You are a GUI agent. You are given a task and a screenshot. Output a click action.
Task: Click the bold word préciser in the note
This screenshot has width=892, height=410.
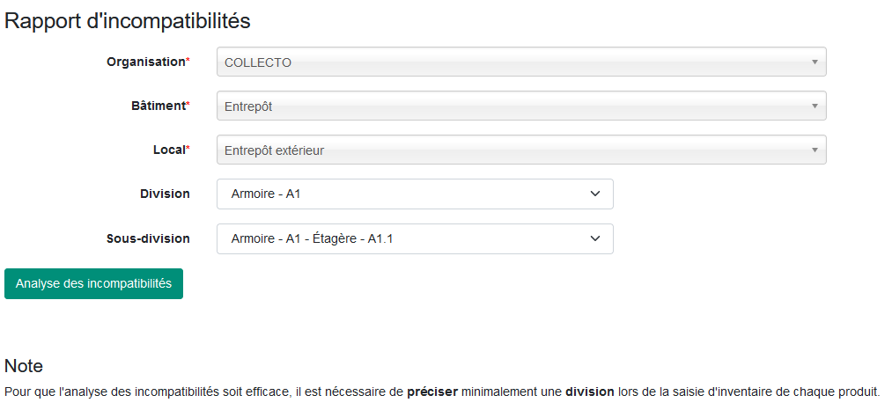[x=432, y=392]
